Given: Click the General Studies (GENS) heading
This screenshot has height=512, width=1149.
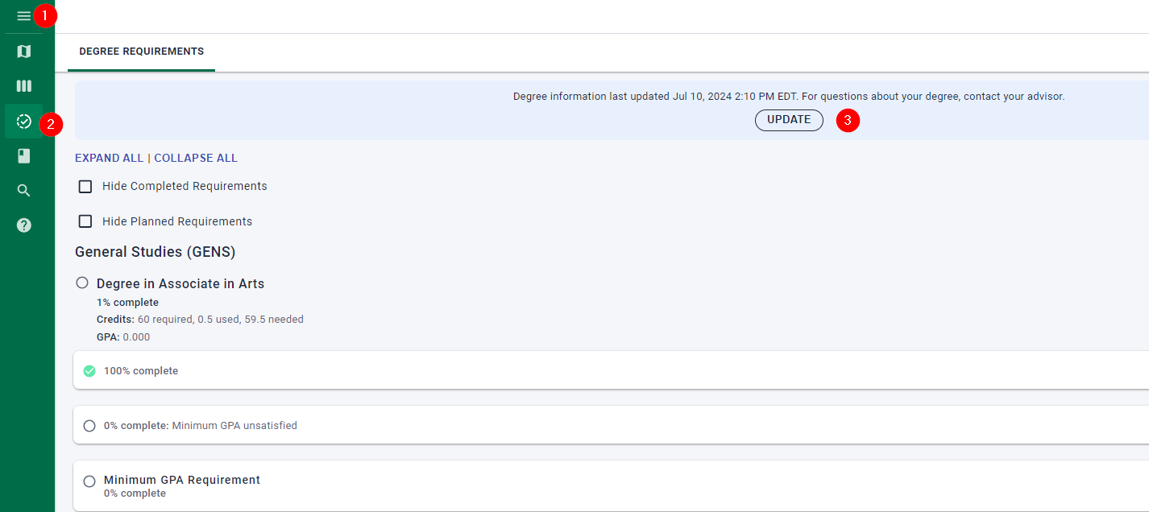Looking at the screenshot, I should pos(155,252).
